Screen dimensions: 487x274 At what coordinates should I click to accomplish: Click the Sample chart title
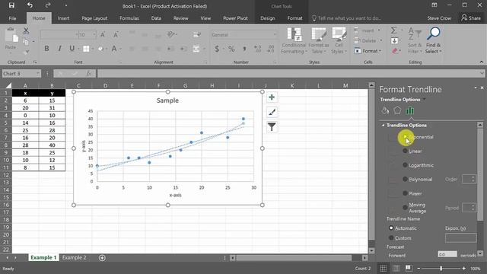pyautogui.click(x=167, y=100)
